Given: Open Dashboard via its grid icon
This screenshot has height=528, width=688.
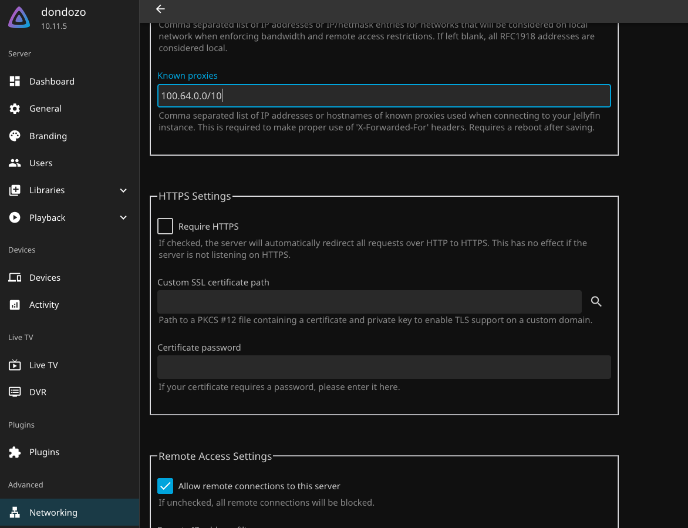Looking at the screenshot, I should click(15, 82).
